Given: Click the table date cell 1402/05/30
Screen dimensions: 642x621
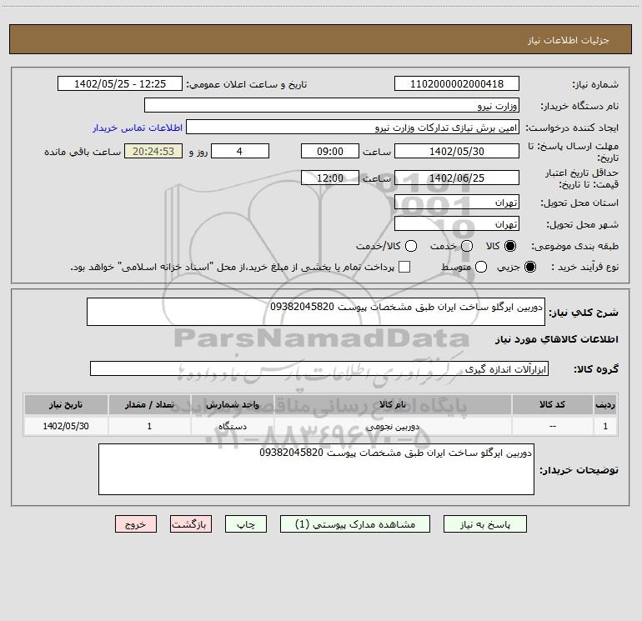Looking at the screenshot, I should pos(66,426).
